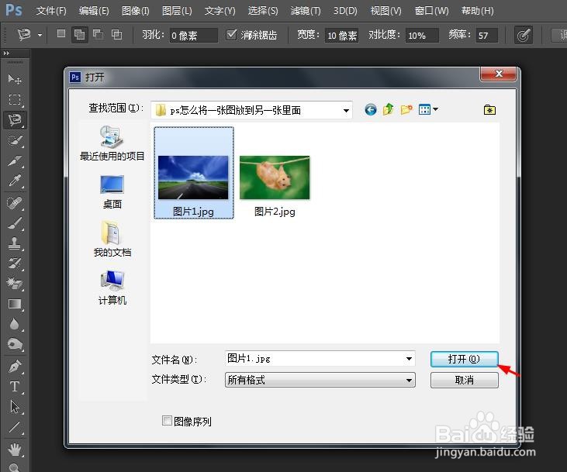
Task: Click the 羽化 feather input field
Action: (x=193, y=36)
